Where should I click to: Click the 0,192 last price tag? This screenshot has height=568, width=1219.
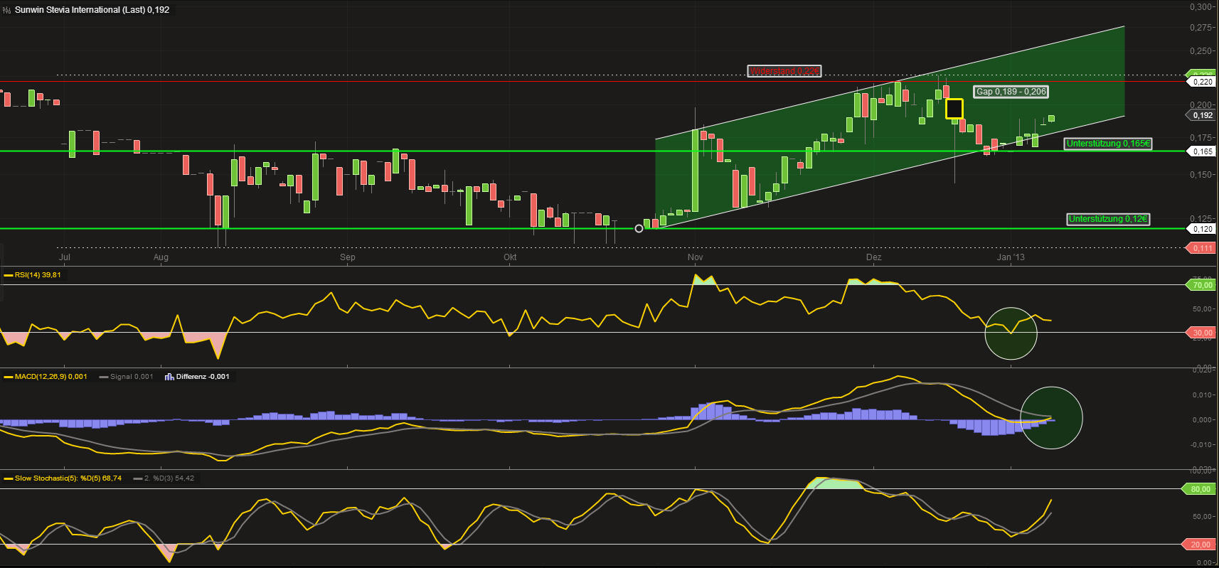pos(1201,115)
